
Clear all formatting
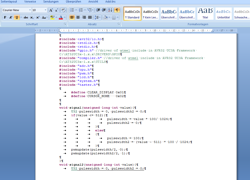(63, 10)
